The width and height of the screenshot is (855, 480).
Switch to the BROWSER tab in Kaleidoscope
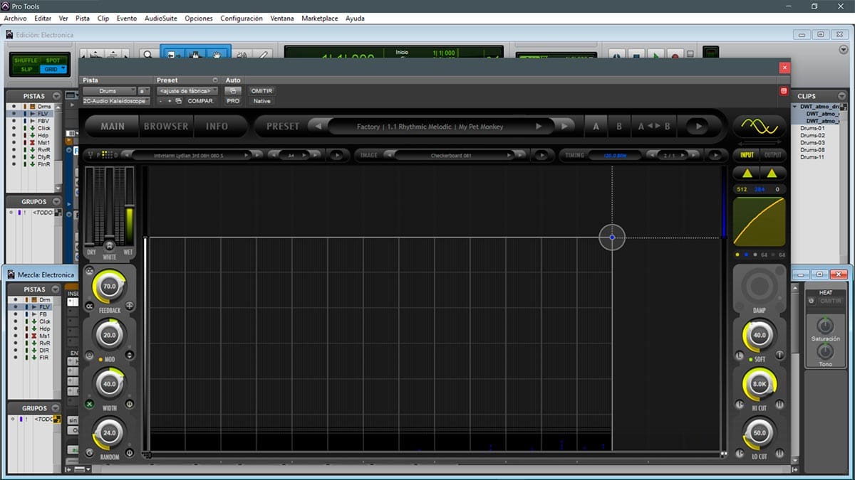[x=167, y=127]
